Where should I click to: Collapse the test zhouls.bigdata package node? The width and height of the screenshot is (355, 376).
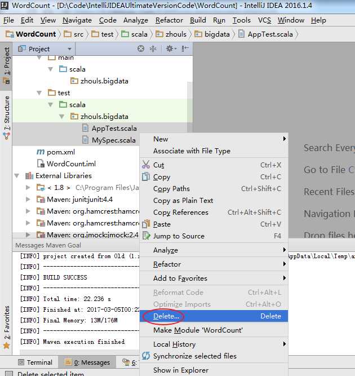point(61,117)
